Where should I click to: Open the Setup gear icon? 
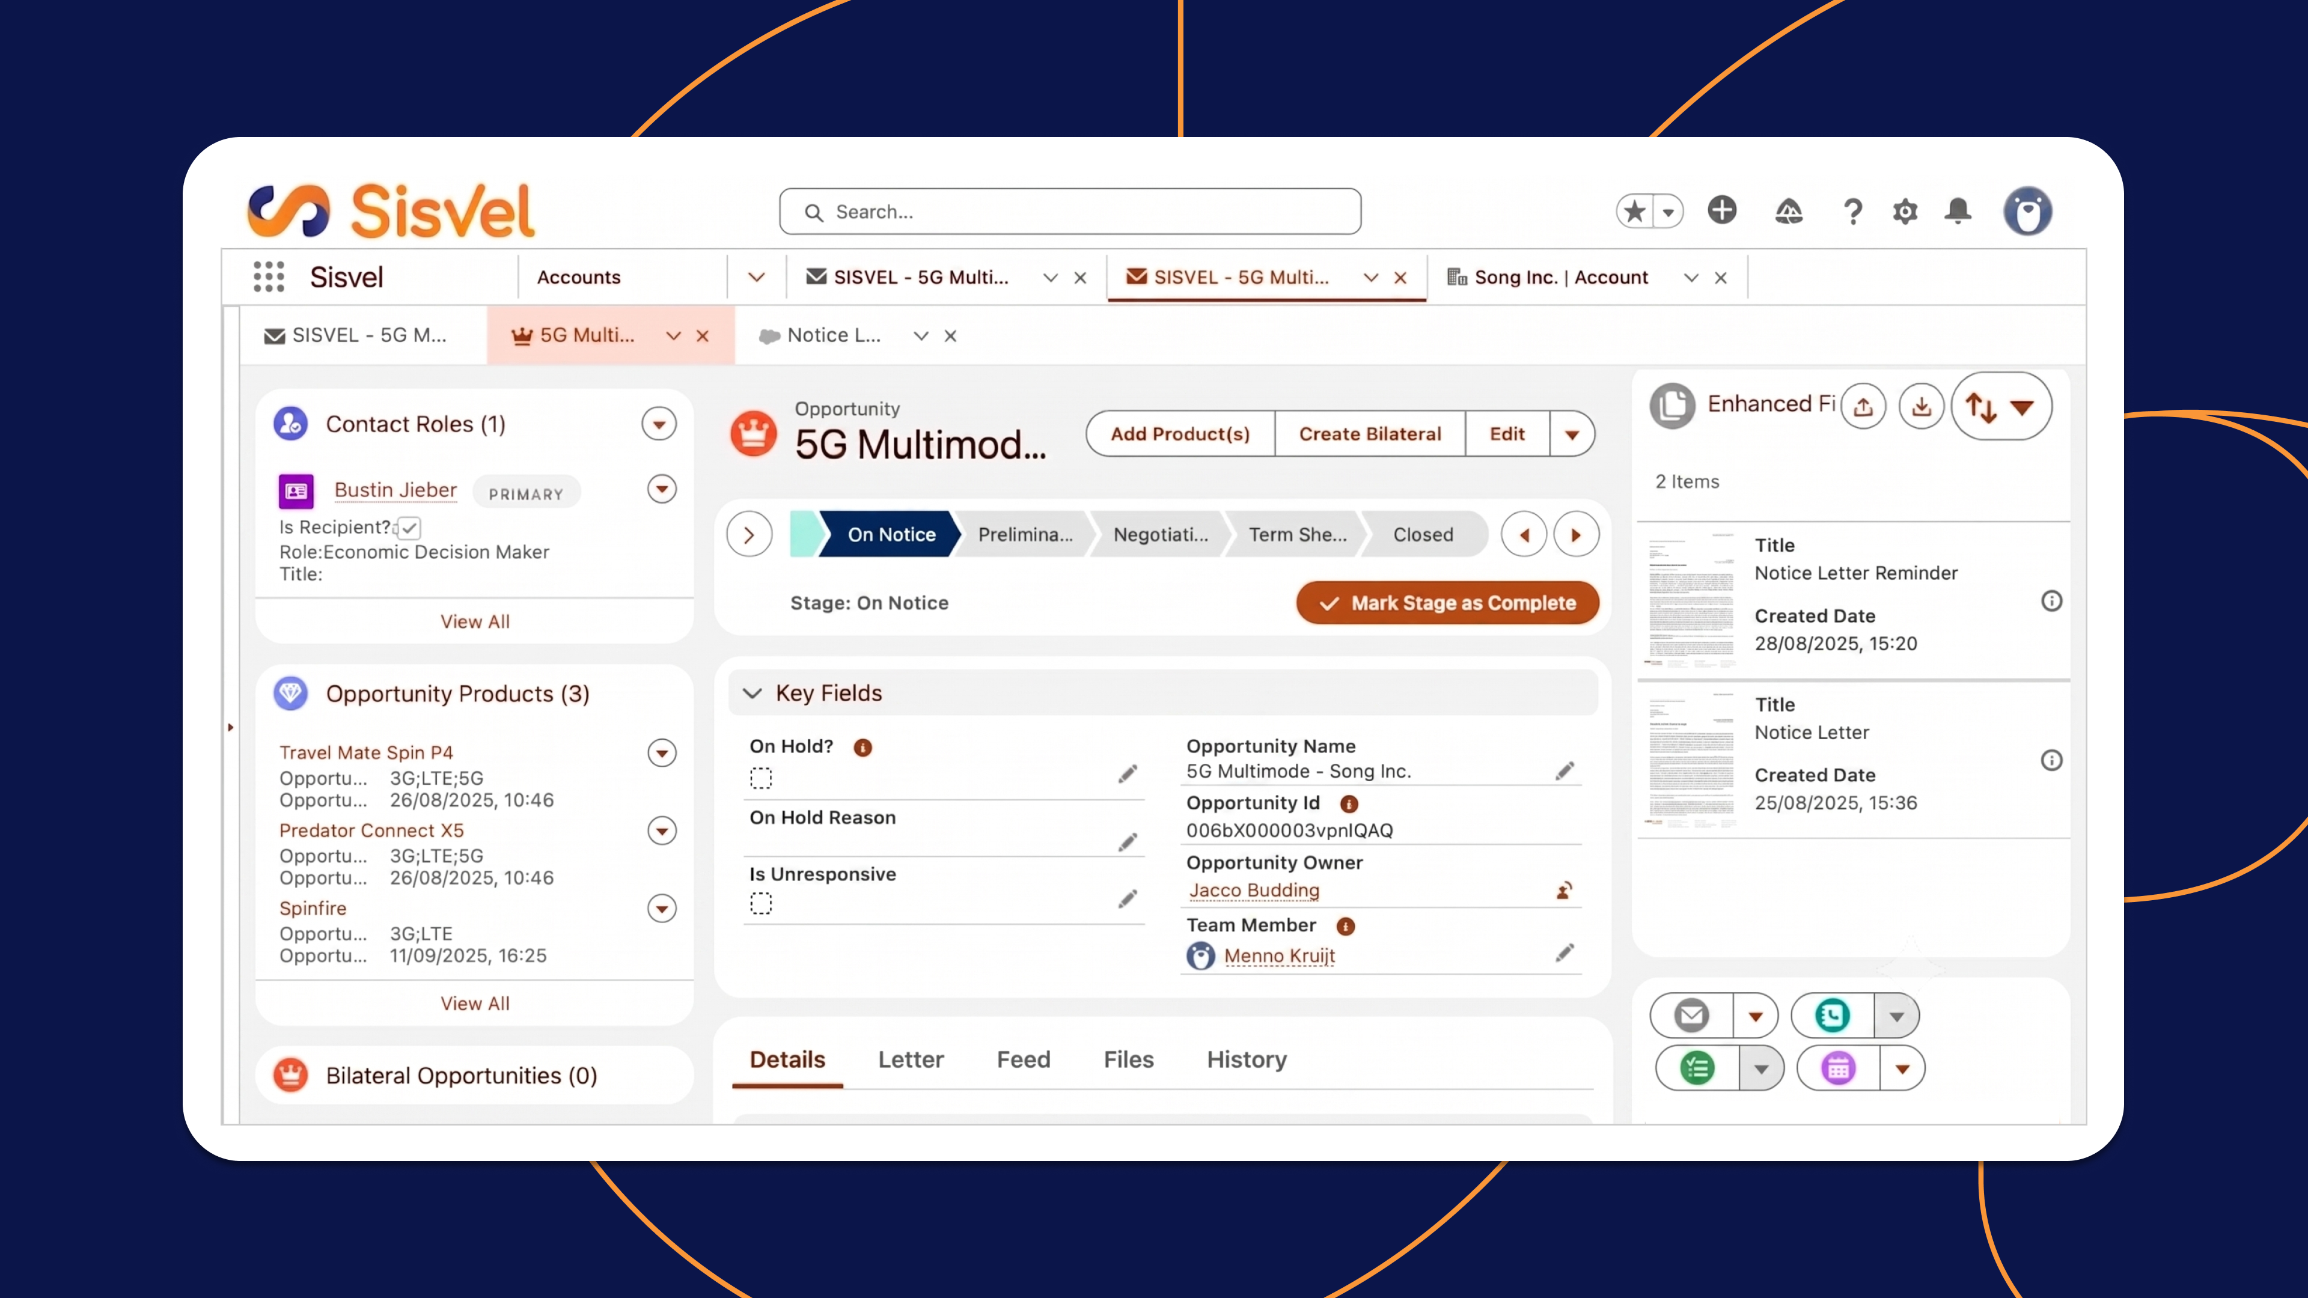tap(1905, 212)
